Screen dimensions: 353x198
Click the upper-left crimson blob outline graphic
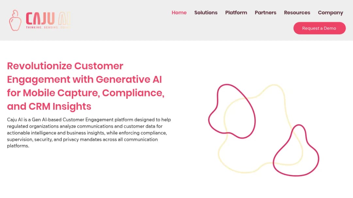(232, 111)
